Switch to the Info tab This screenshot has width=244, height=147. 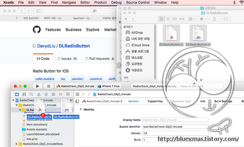pos(203,101)
